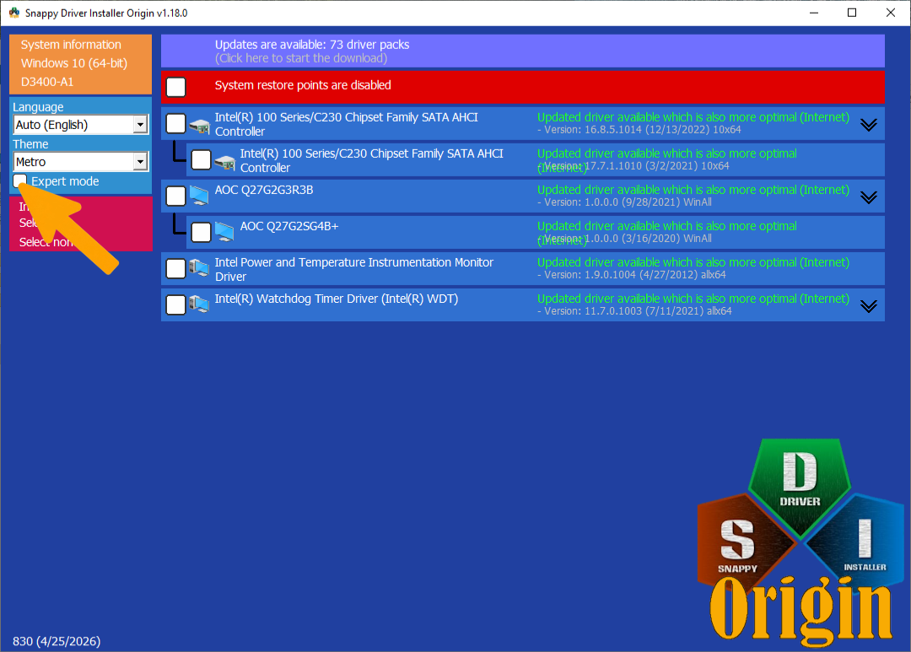Viewport: 911px width, 652px height.
Task: Check the System restore points box
Action: [x=175, y=87]
